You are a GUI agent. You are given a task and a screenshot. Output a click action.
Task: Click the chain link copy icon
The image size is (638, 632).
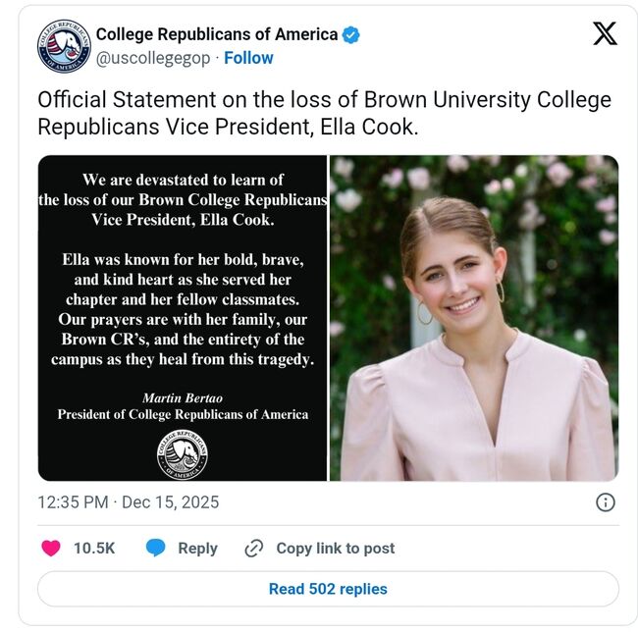point(254,549)
